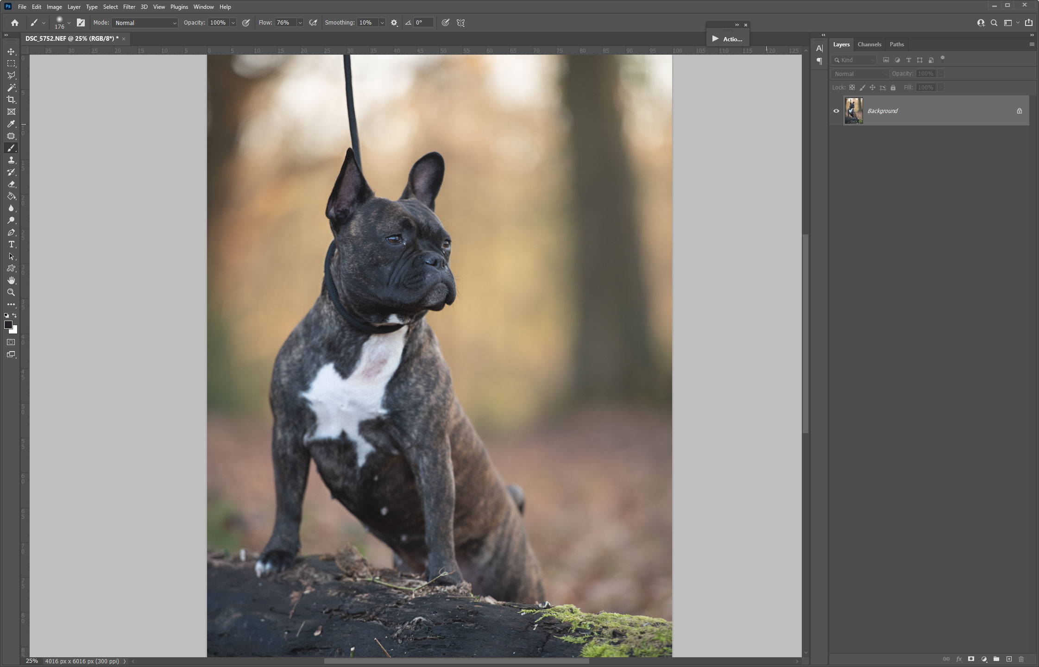
Task: Click the Share icon in top right
Action: (x=1028, y=22)
